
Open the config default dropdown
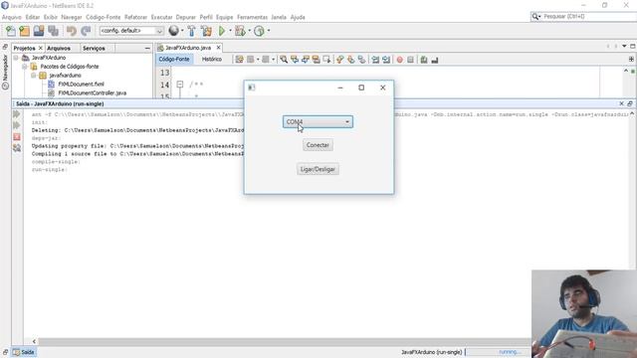[131, 31]
